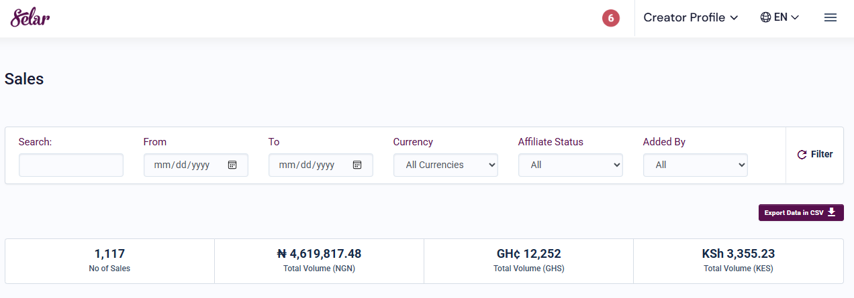854x298 pixels.
Task: Click the Total Volume (NGN) label
Action: point(319,269)
